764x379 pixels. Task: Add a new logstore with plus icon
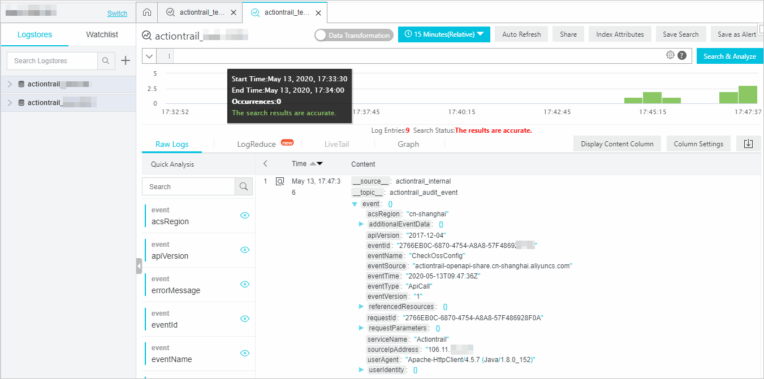click(126, 61)
